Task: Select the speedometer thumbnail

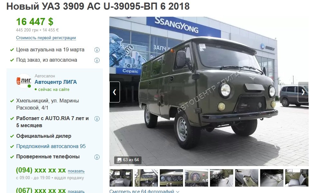Action: pos(196,178)
